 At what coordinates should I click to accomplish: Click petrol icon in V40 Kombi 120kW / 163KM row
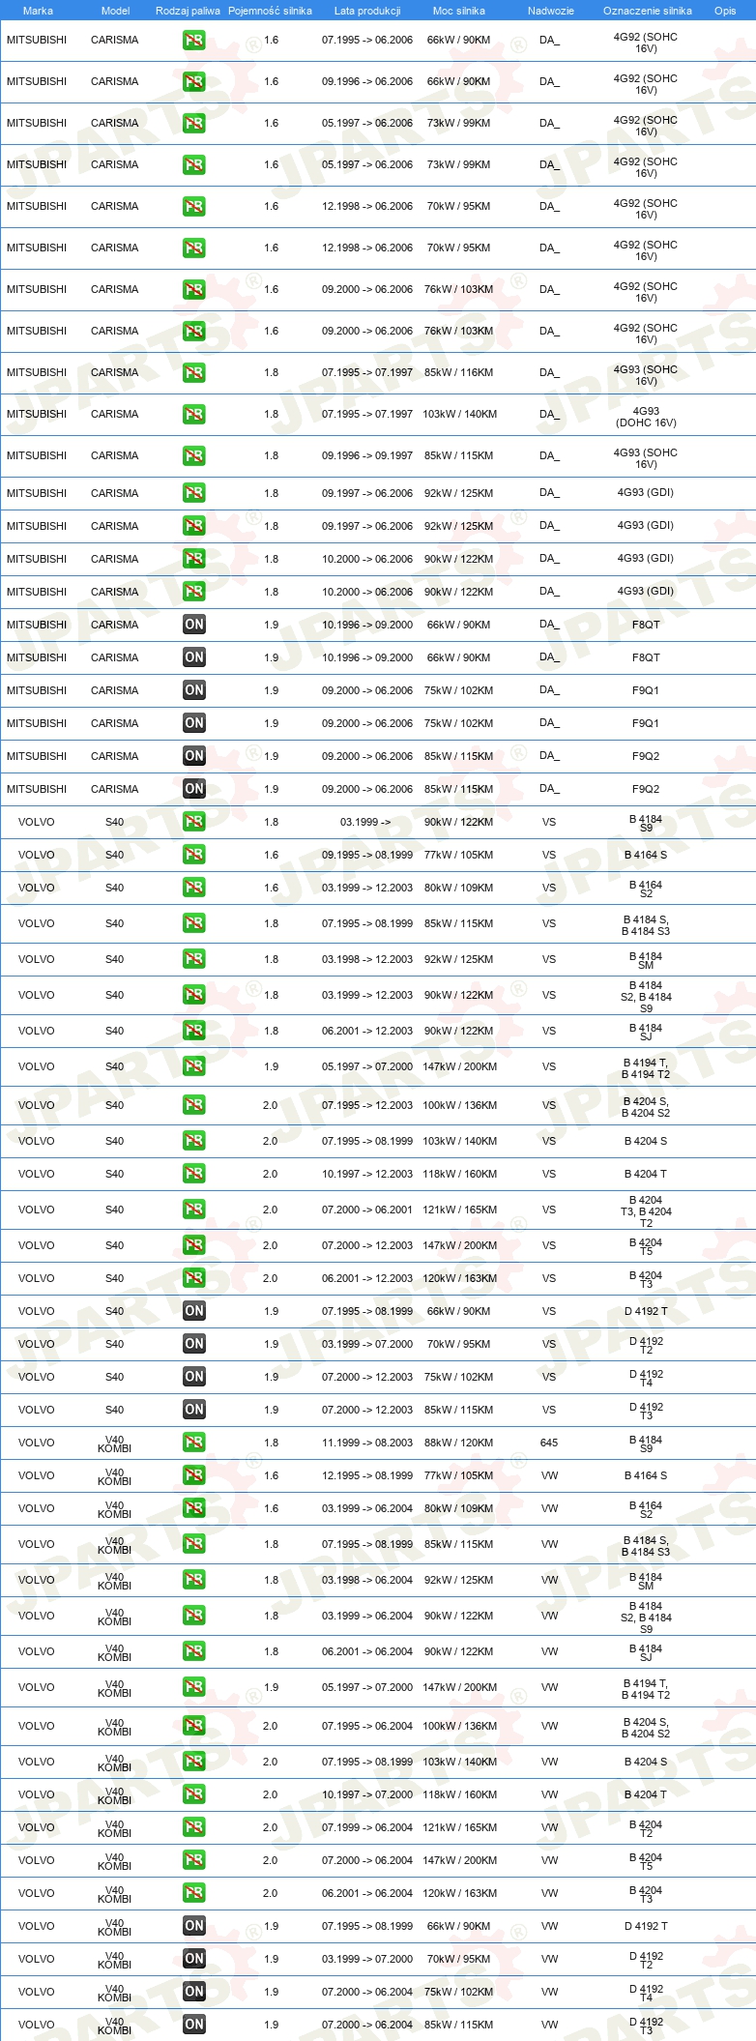click(x=193, y=1893)
